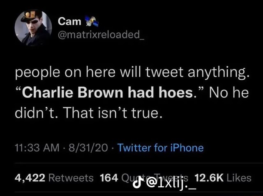Screen dimensions: 263x196
Task: Click the display name Cam
Action: pyautogui.click(x=66, y=21)
